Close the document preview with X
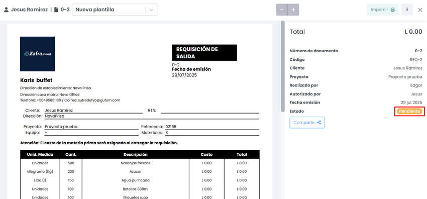Image resolution: width=427 pixels, height=199 pixels. tap(420, 10)
